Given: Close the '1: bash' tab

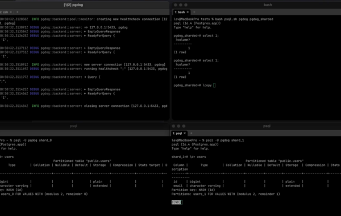Looking at the screenshot, I should [x=188, y=12].
